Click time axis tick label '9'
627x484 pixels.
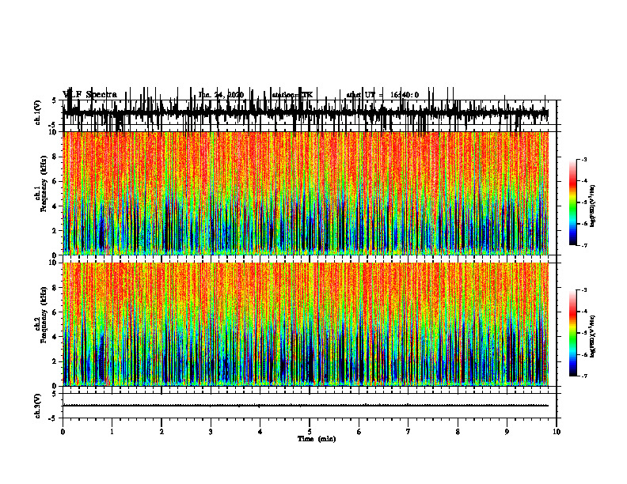[507, 432]
